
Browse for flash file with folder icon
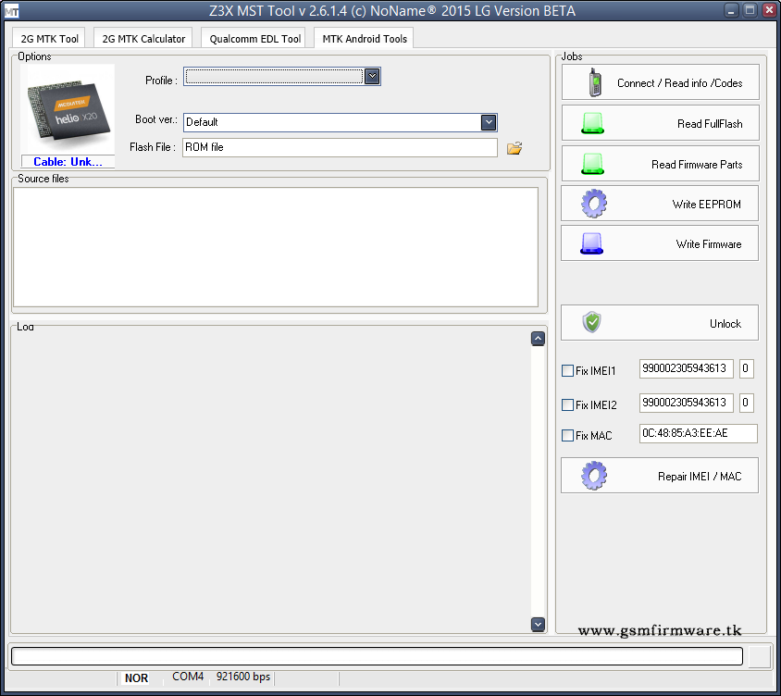pos(514,148)
